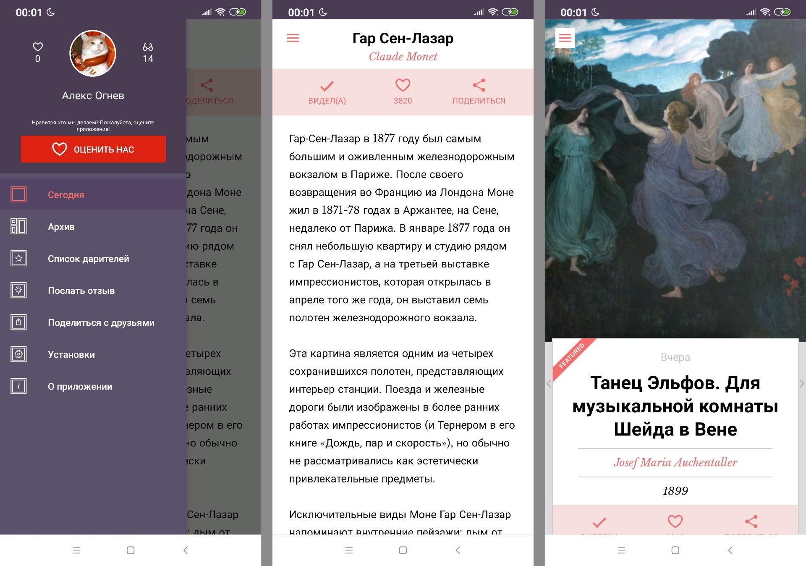Go to previous painting with left chevron
The width and height of the screenshot is (806, 566).
point(549,383)
